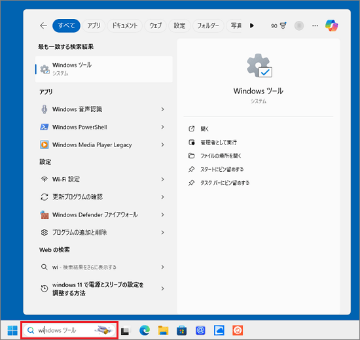The height and width of the screenshot is (340, 360).
Task: Launch Microsoft Edge from the taskbar
Action: point(145,330)
